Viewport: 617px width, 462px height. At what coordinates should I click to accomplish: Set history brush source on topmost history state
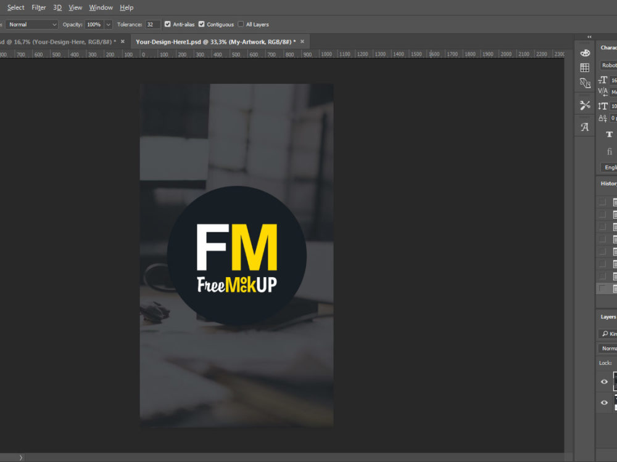(x=602, y=202)
